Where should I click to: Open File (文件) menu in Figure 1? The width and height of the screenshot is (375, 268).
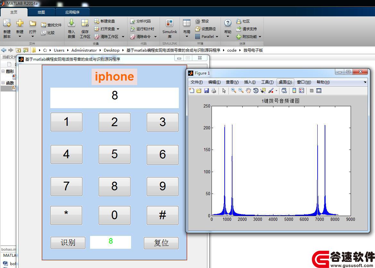196,82
